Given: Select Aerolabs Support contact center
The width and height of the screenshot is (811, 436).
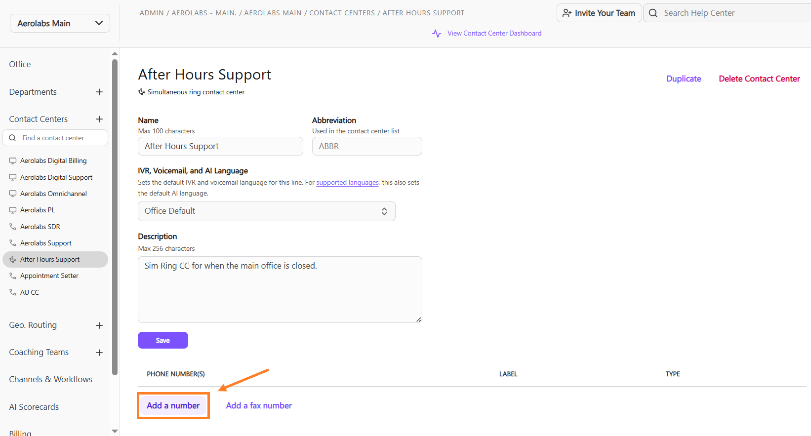Looking at the screenshot, I should pos(46,243).
